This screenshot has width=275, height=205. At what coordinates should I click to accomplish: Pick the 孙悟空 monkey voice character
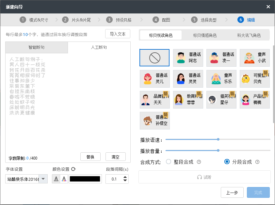pyautogui.click(x=155, y=121)
